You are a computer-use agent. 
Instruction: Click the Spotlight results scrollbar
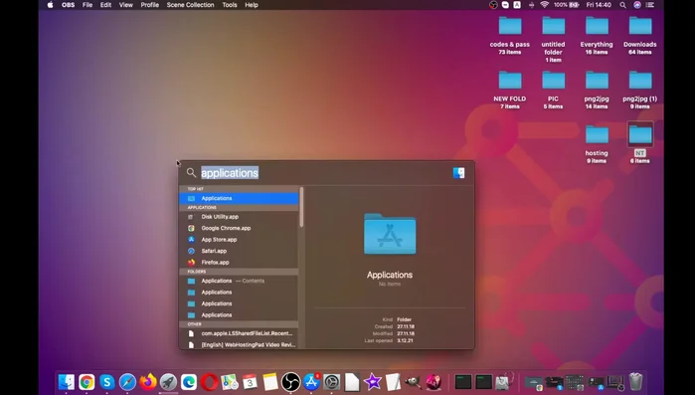[x=301, y=207]
